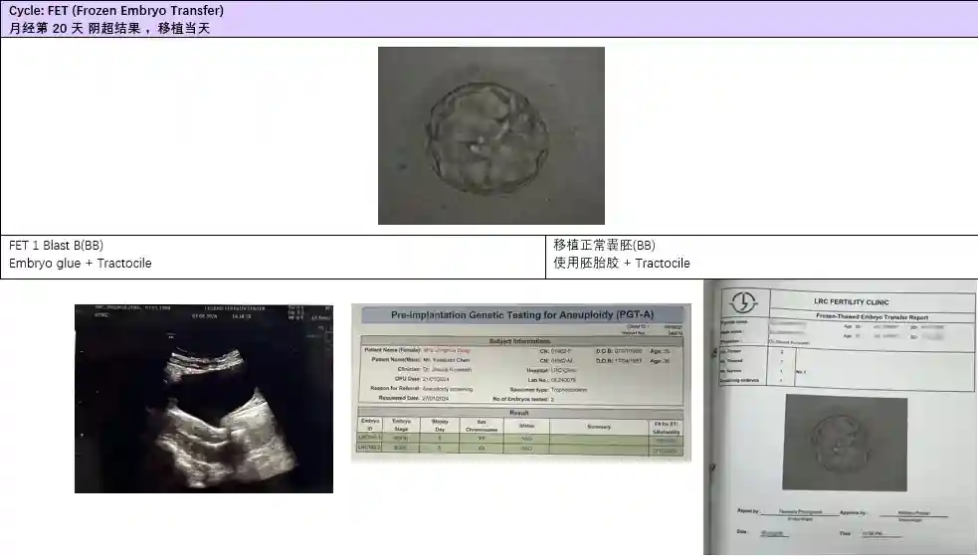Click the 'Summary' column in result table
Viewport: 978px width, 556px height.
597,425
